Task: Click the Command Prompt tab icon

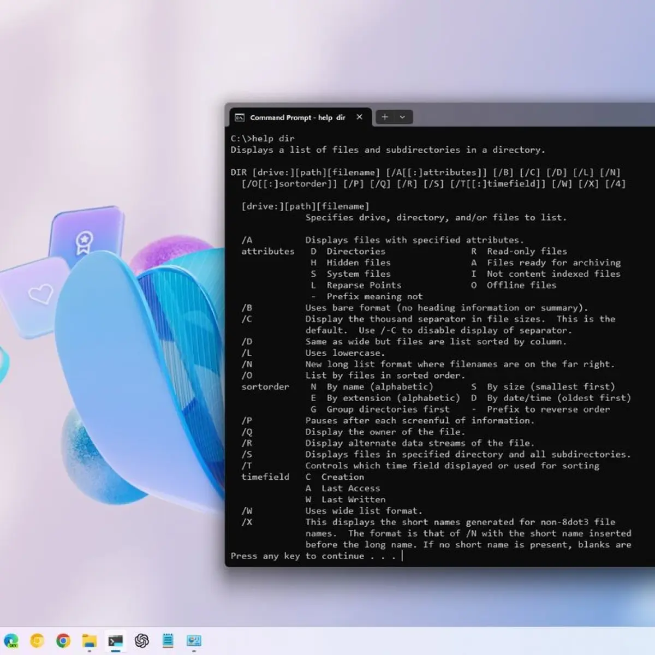Action: [x=240, y=117]
